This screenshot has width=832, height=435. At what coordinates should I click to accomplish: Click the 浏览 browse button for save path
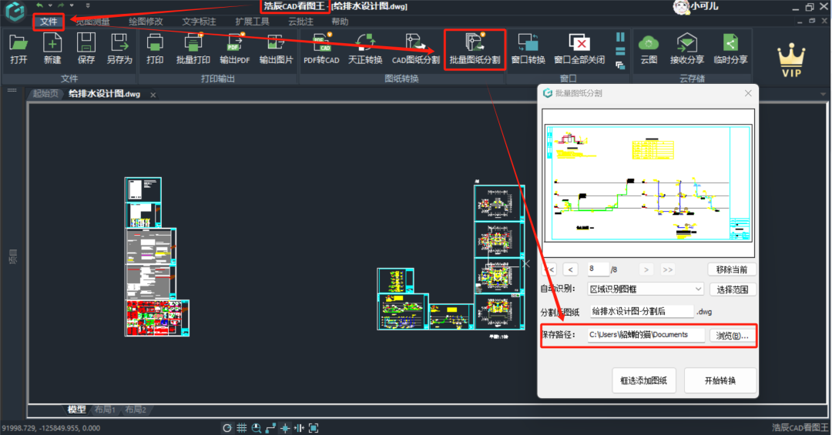[732, 336]
